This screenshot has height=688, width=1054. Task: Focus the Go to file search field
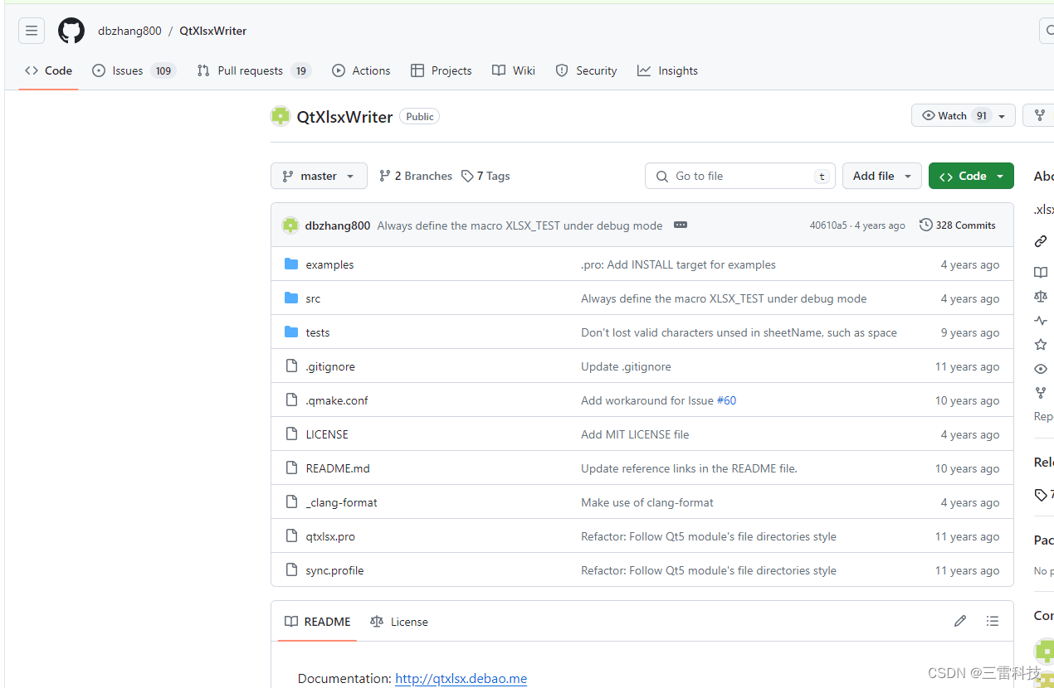[740, 176]
